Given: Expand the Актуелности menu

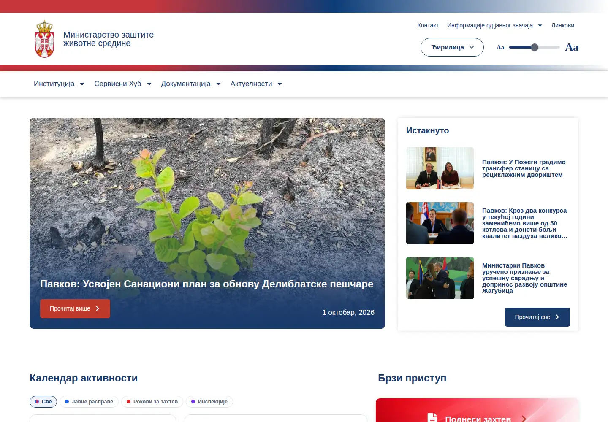Looking at the screenshot, I should pos(256,84).
